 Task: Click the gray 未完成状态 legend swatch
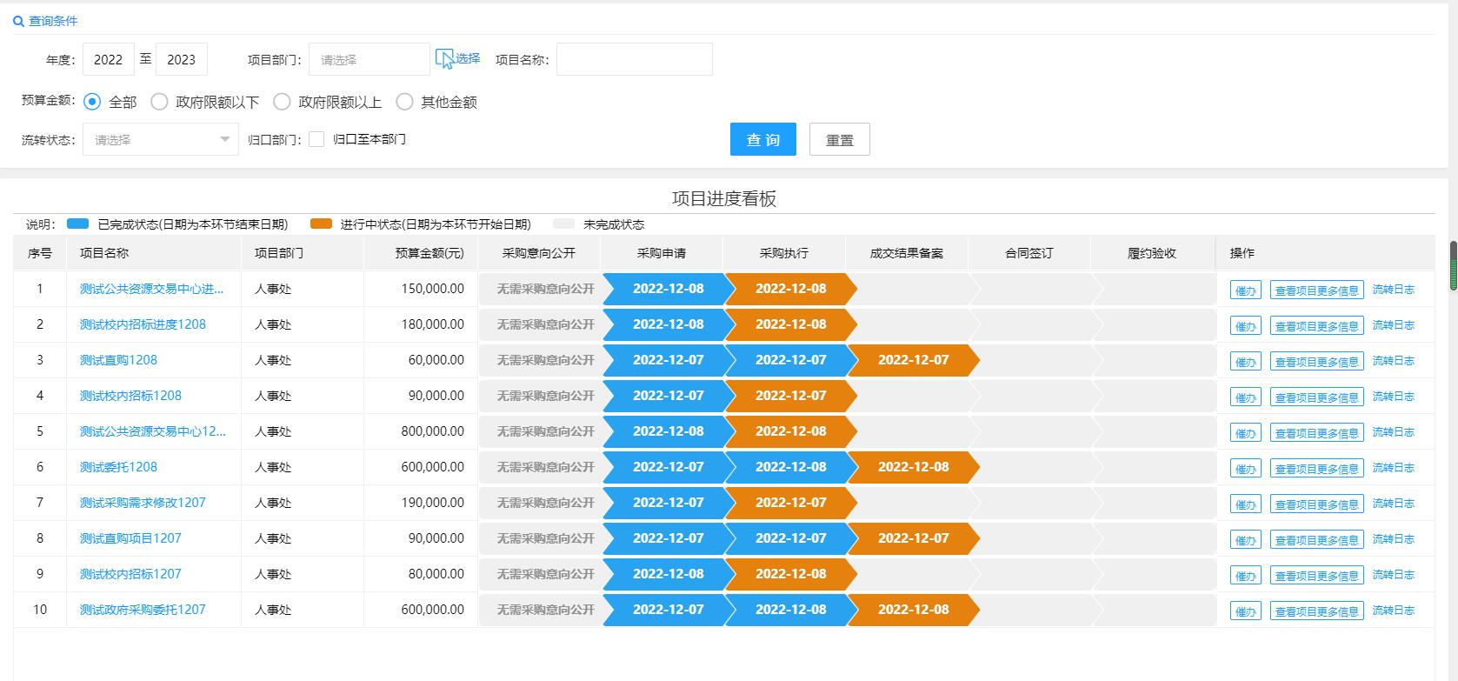tap(564, 224)
